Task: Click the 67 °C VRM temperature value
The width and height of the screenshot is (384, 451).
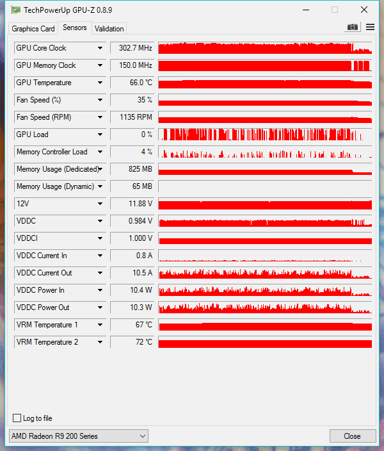Action: coord(132,325)
